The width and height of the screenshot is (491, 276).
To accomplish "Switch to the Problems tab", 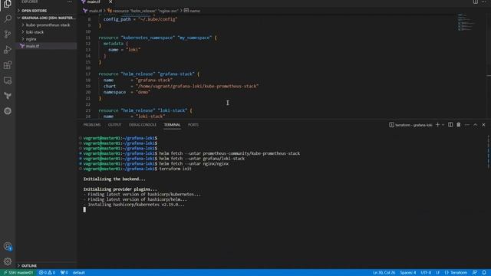I will click(92, 125).
